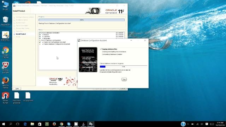This screenshot has height=127, width=226.
Task: Launch Microsoft Edge from taskbar
Action: click(x=25, y=124)
